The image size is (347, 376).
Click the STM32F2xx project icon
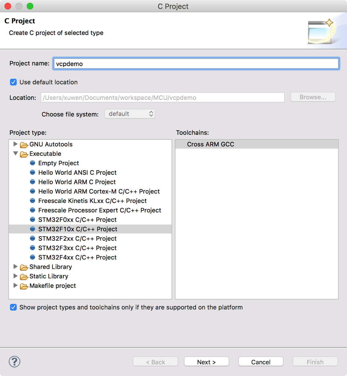(32, 238)
